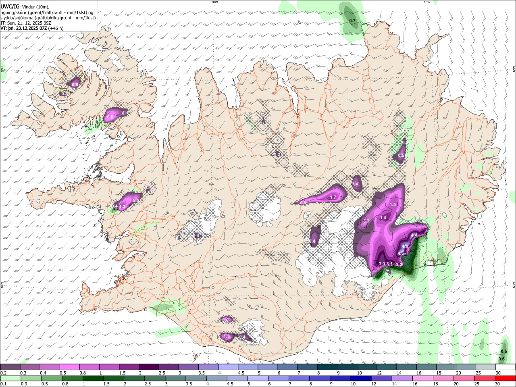
Task: Click the '0.9' value at the purple streak tip
Action: 303,203
